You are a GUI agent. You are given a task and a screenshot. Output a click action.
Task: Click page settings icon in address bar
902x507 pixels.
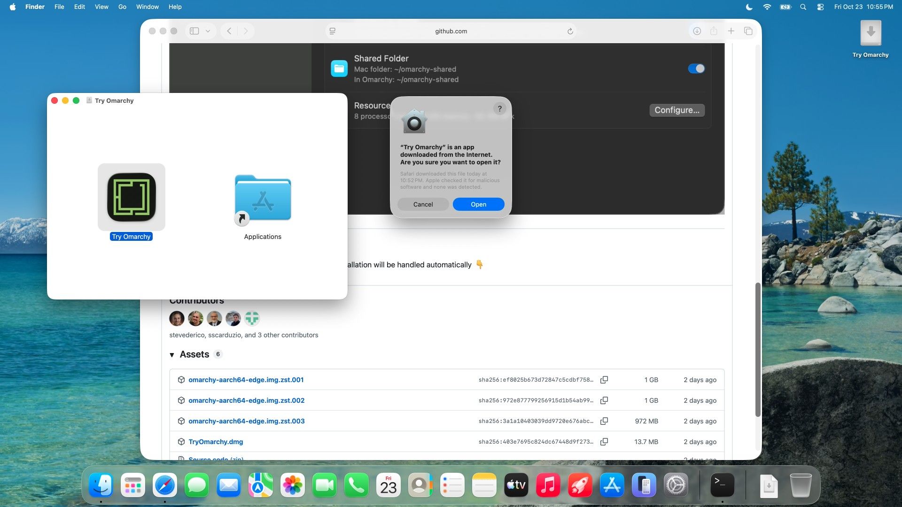coord(333,31)
